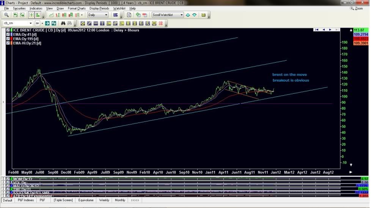The width and height of the screenshot is (388, 208).
Task: Open the Indicators menu
Action: pos(36,8)
